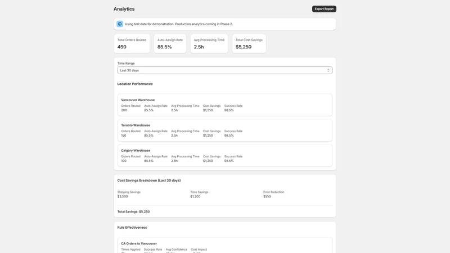Click the Vancouver Warehouse title

point(138,100)
